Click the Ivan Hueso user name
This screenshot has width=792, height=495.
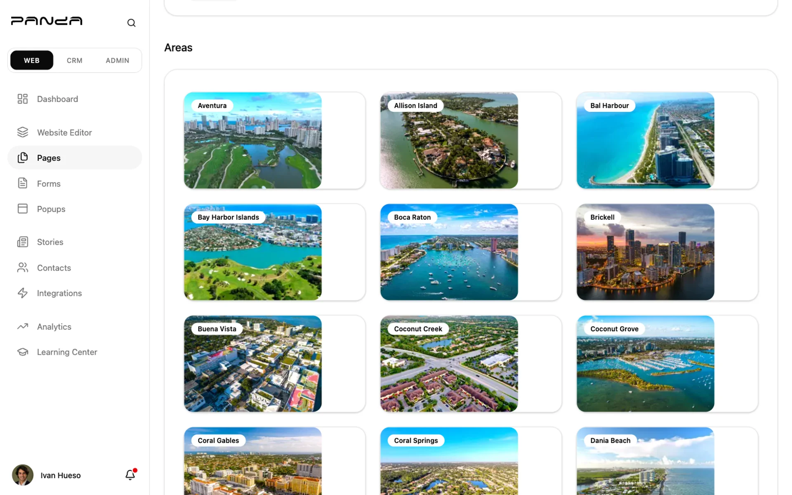61,475
